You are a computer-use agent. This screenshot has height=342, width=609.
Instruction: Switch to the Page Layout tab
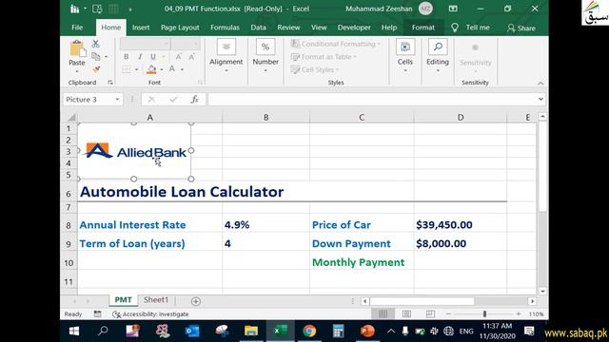pos(180,28)
